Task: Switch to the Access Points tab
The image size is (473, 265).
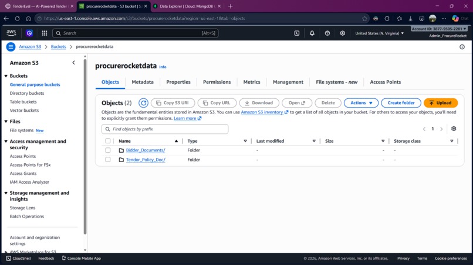Action: [385, 82]
